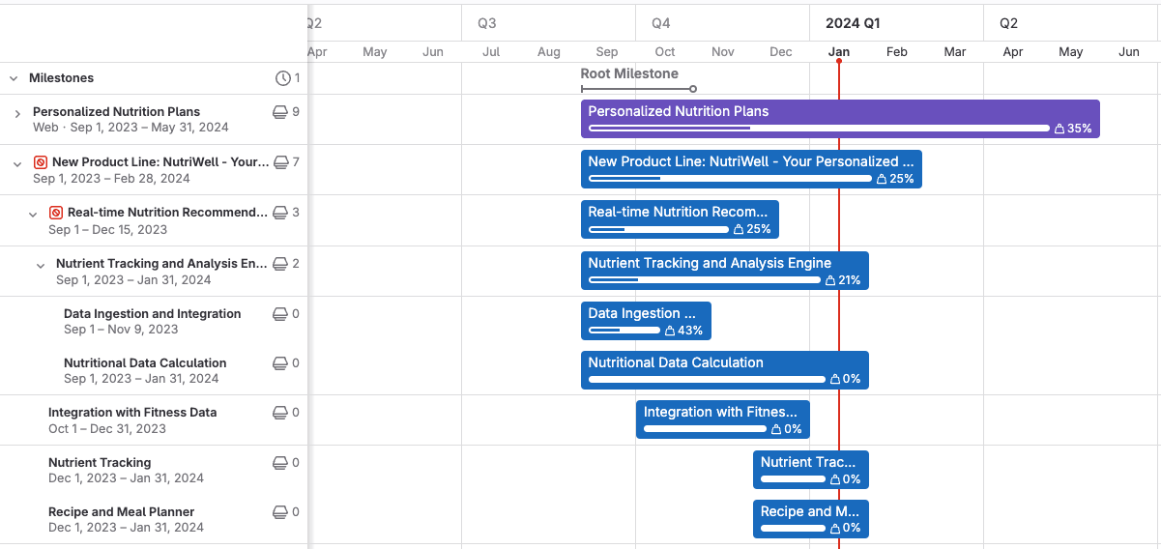Viewport: 1161px width, 549px height.
Task: Collapse Real-time Nutrition Recommendations chevron
Action: [x=33, y=215]
